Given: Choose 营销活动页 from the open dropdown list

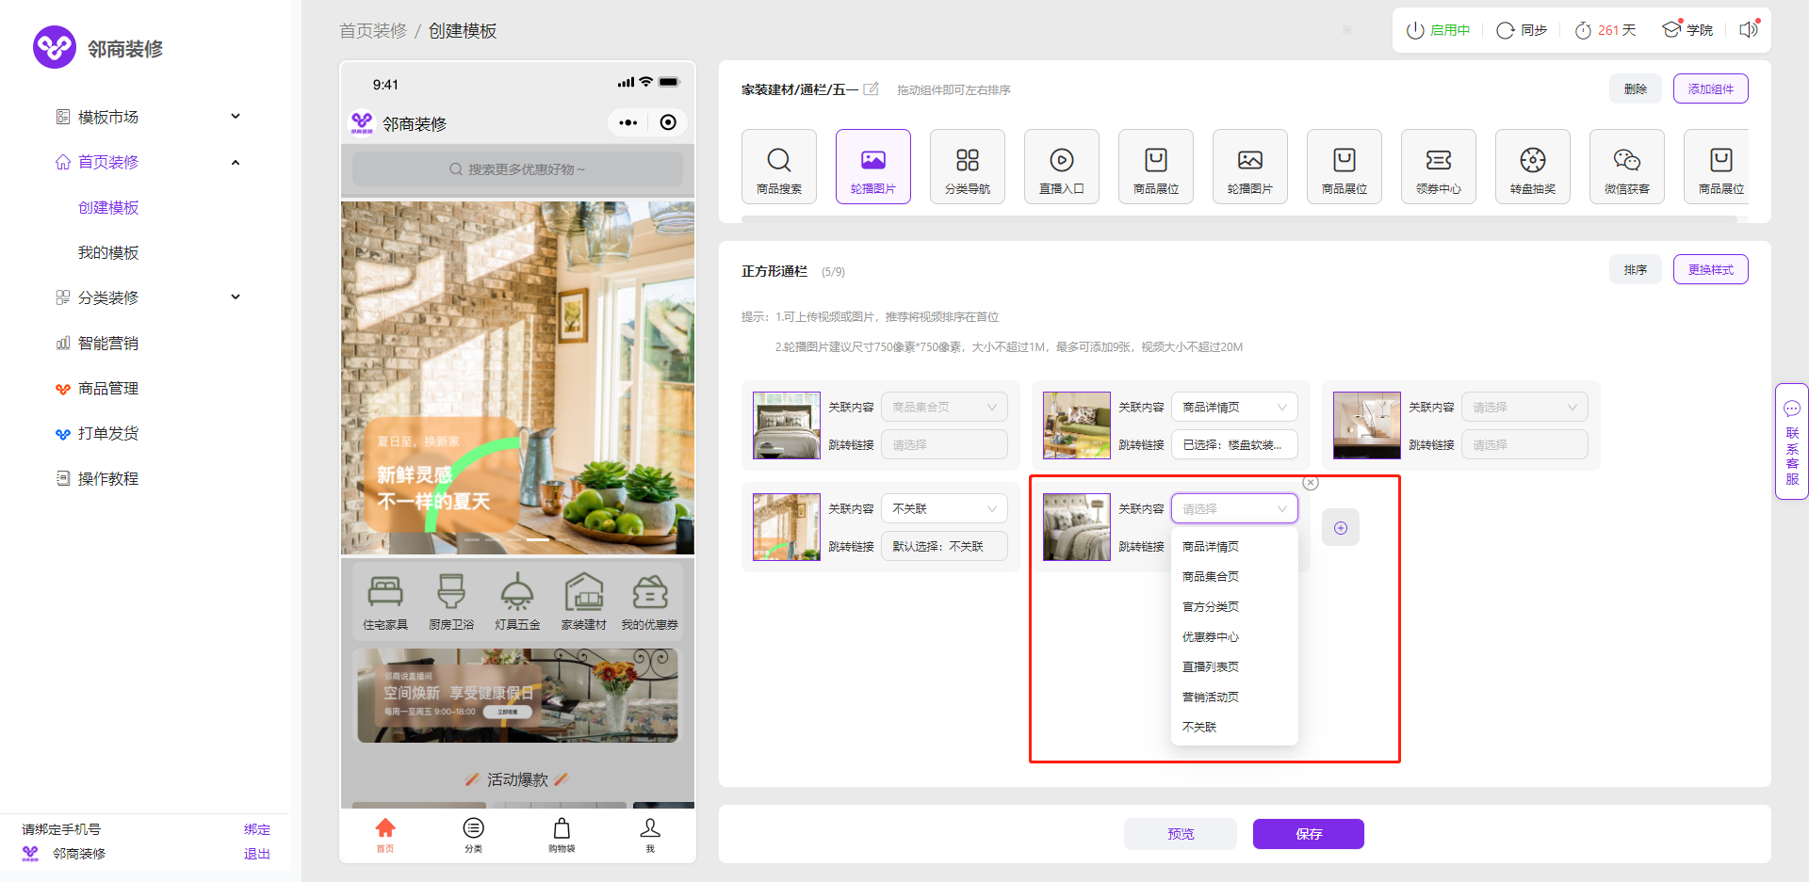Looking at the screenshot, I should [x=1234, y=698].
